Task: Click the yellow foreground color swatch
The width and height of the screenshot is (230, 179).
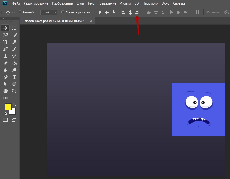Action: (8, 107)
